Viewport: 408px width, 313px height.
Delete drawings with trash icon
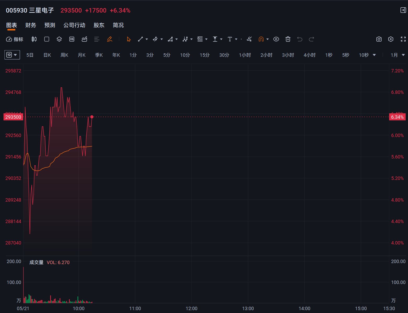(x=288, y=39)
